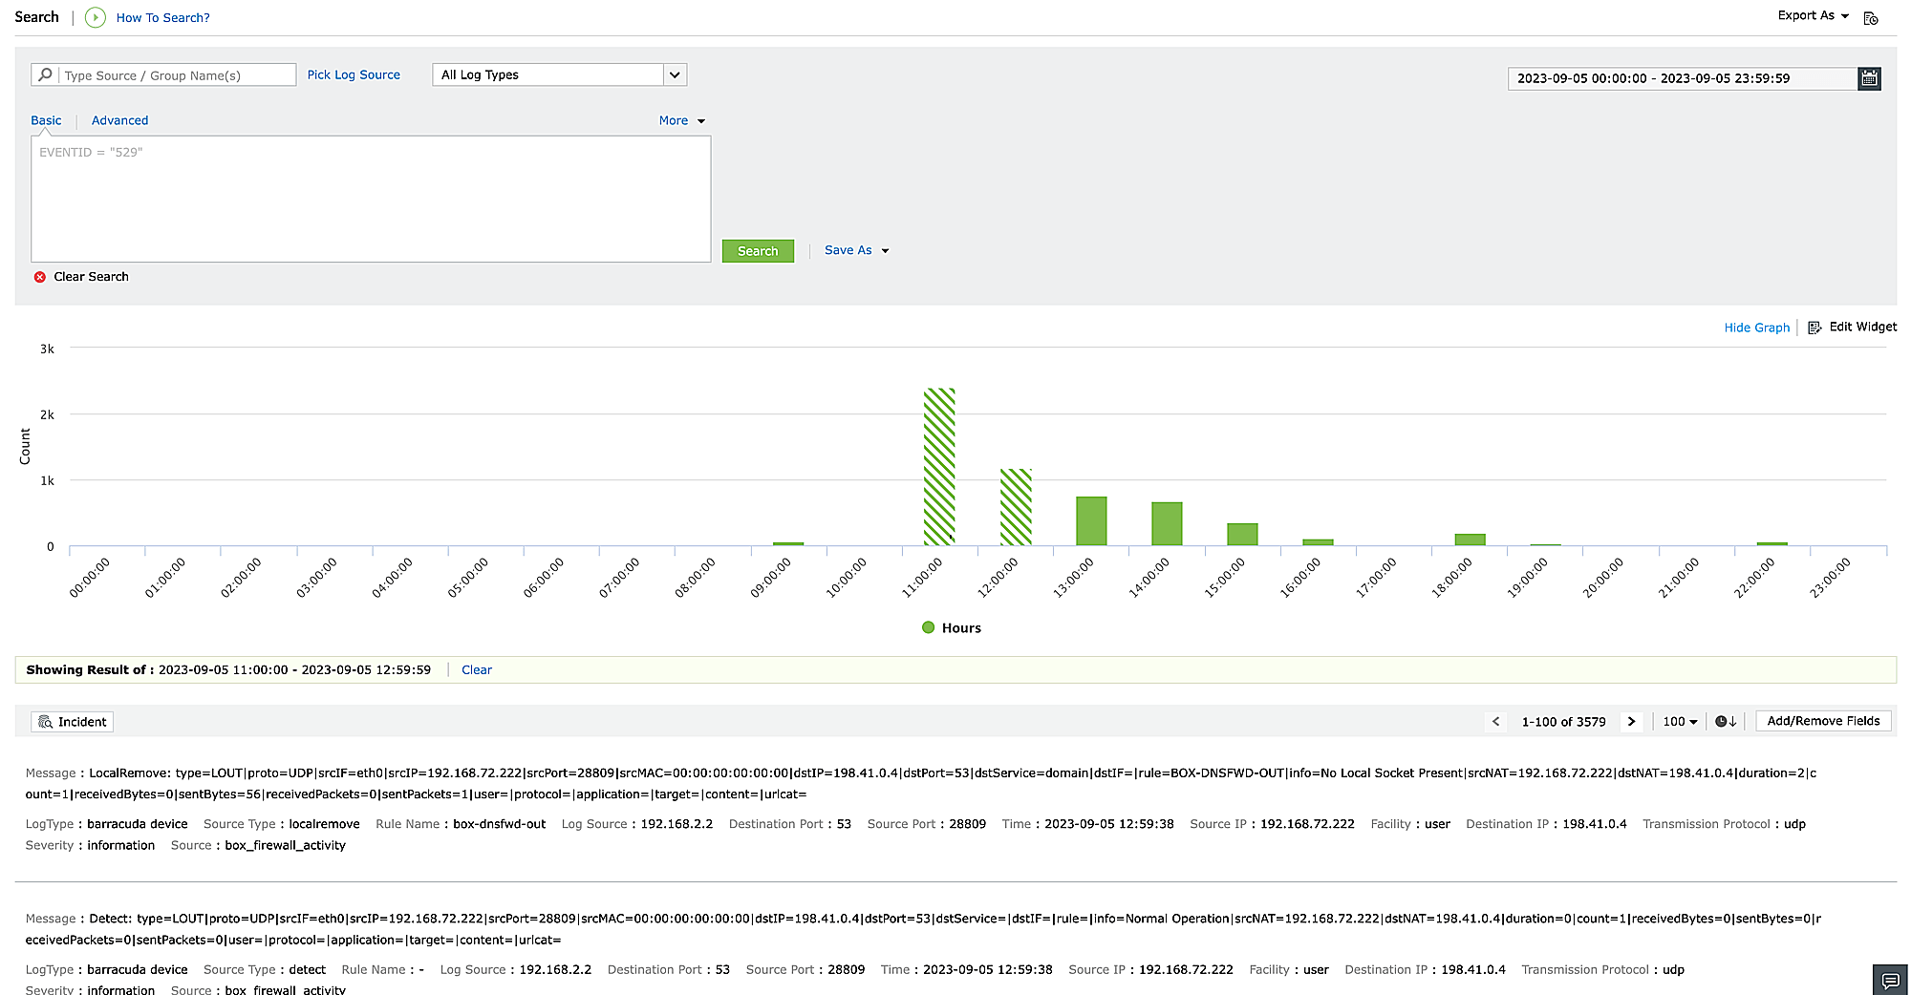
Task: Click the LogType barracuda device in the localremove entry
Action: click(137, 824)
